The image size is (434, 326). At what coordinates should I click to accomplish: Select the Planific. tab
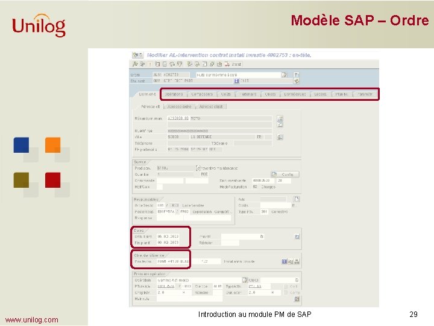[x=341, y=94]
